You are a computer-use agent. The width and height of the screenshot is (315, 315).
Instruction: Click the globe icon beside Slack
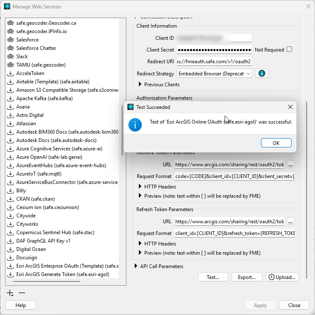click(x=10, y=57)
